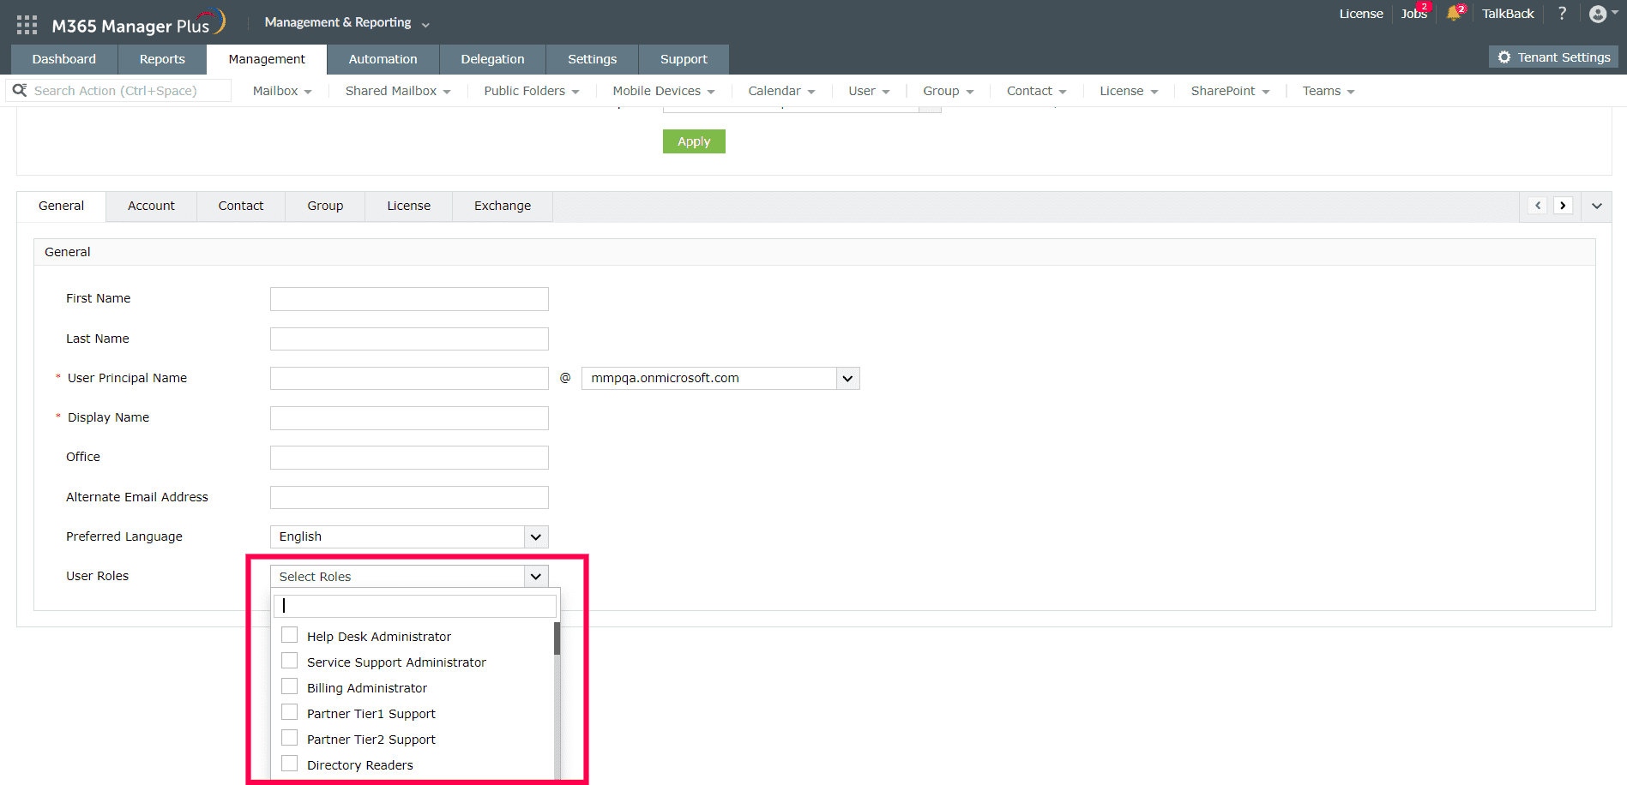The image size is (1627, 785).
Task: Select the Management tab
Action: tap(267, 59)
